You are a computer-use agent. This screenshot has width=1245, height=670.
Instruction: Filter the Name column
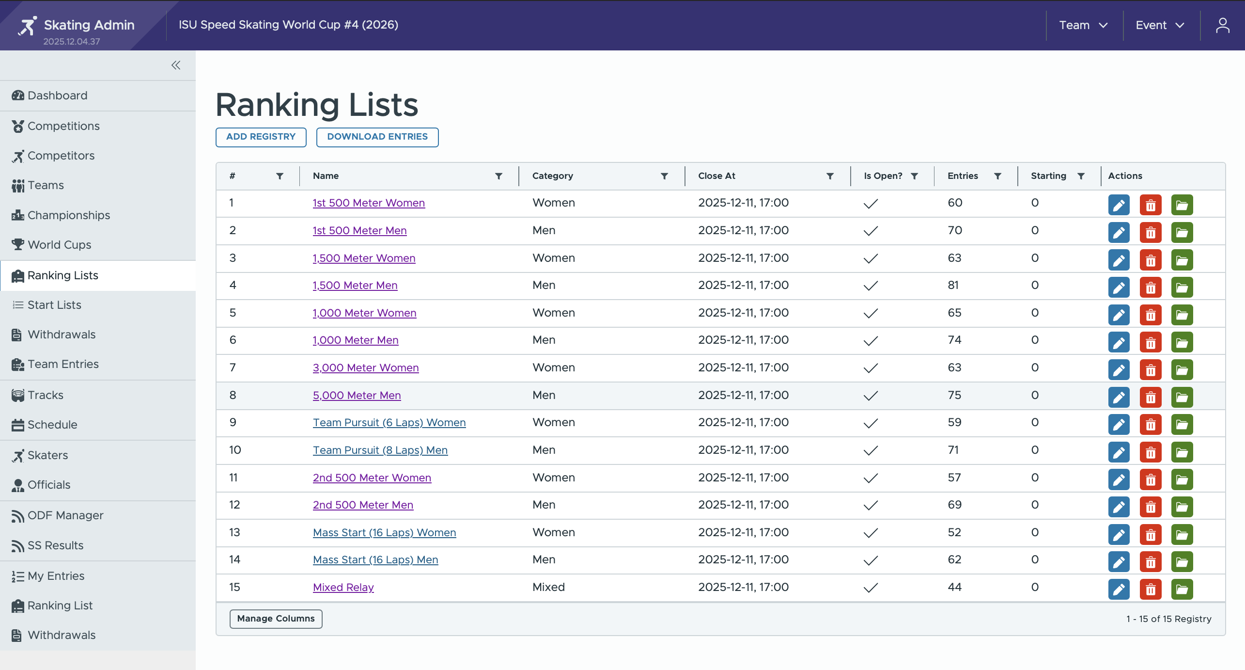pos(499,175)
